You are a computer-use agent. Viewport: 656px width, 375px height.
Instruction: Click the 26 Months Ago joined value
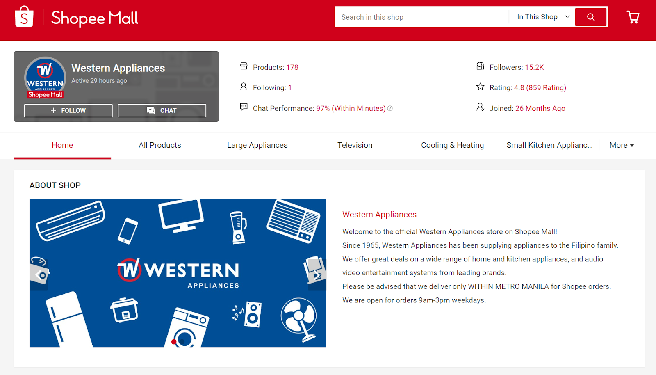pos(540,108)
